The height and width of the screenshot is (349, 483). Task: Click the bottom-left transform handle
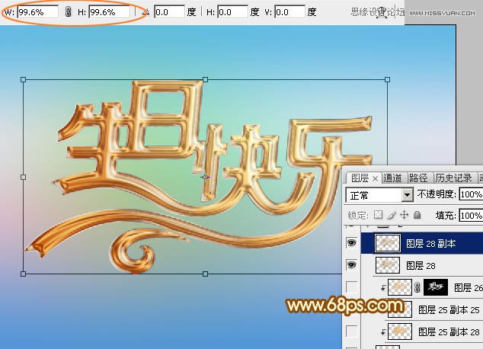23,274
